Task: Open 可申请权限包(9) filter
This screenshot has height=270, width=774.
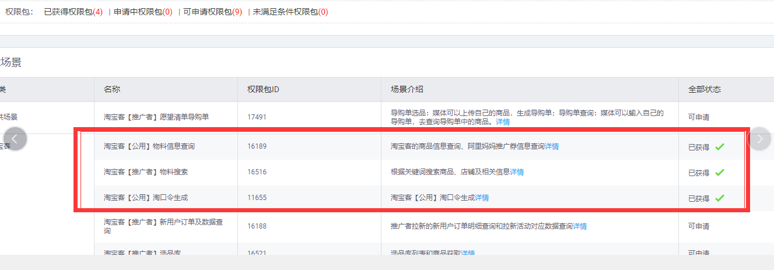Action: pyautogui.click(x=212, y=12)
